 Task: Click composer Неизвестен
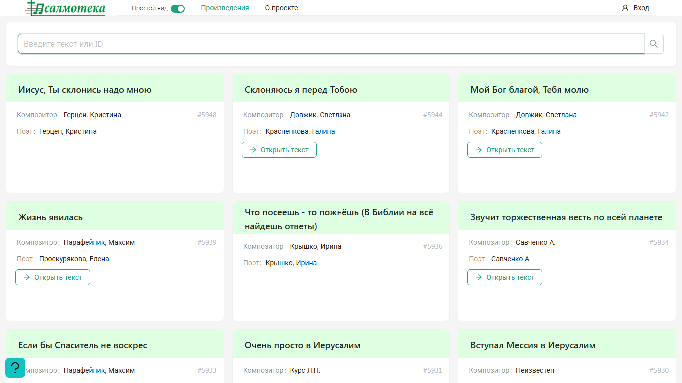(x=535, y=370)
